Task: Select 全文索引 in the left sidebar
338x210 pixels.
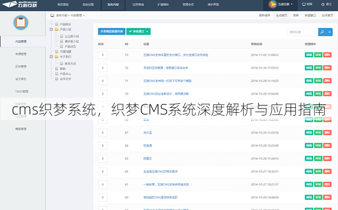Action: (21, 79)
